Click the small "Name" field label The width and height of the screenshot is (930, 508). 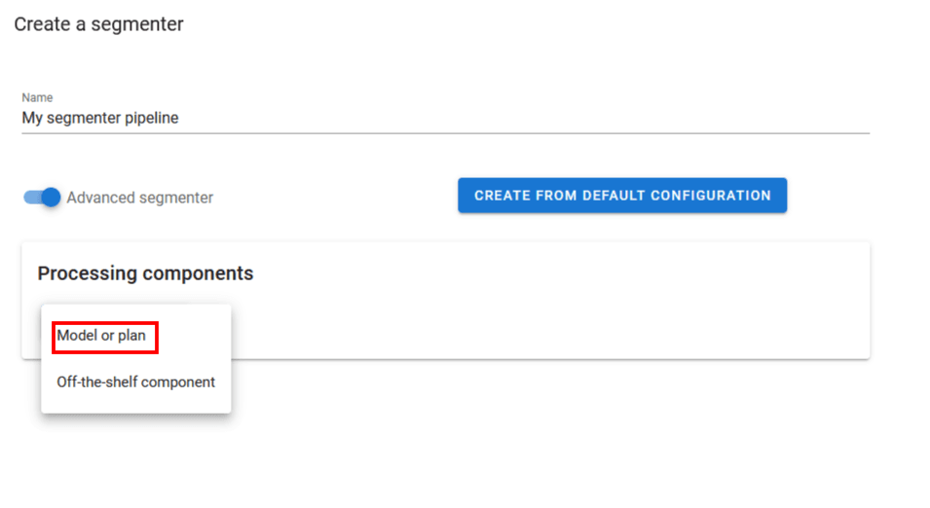pos(37,98)
